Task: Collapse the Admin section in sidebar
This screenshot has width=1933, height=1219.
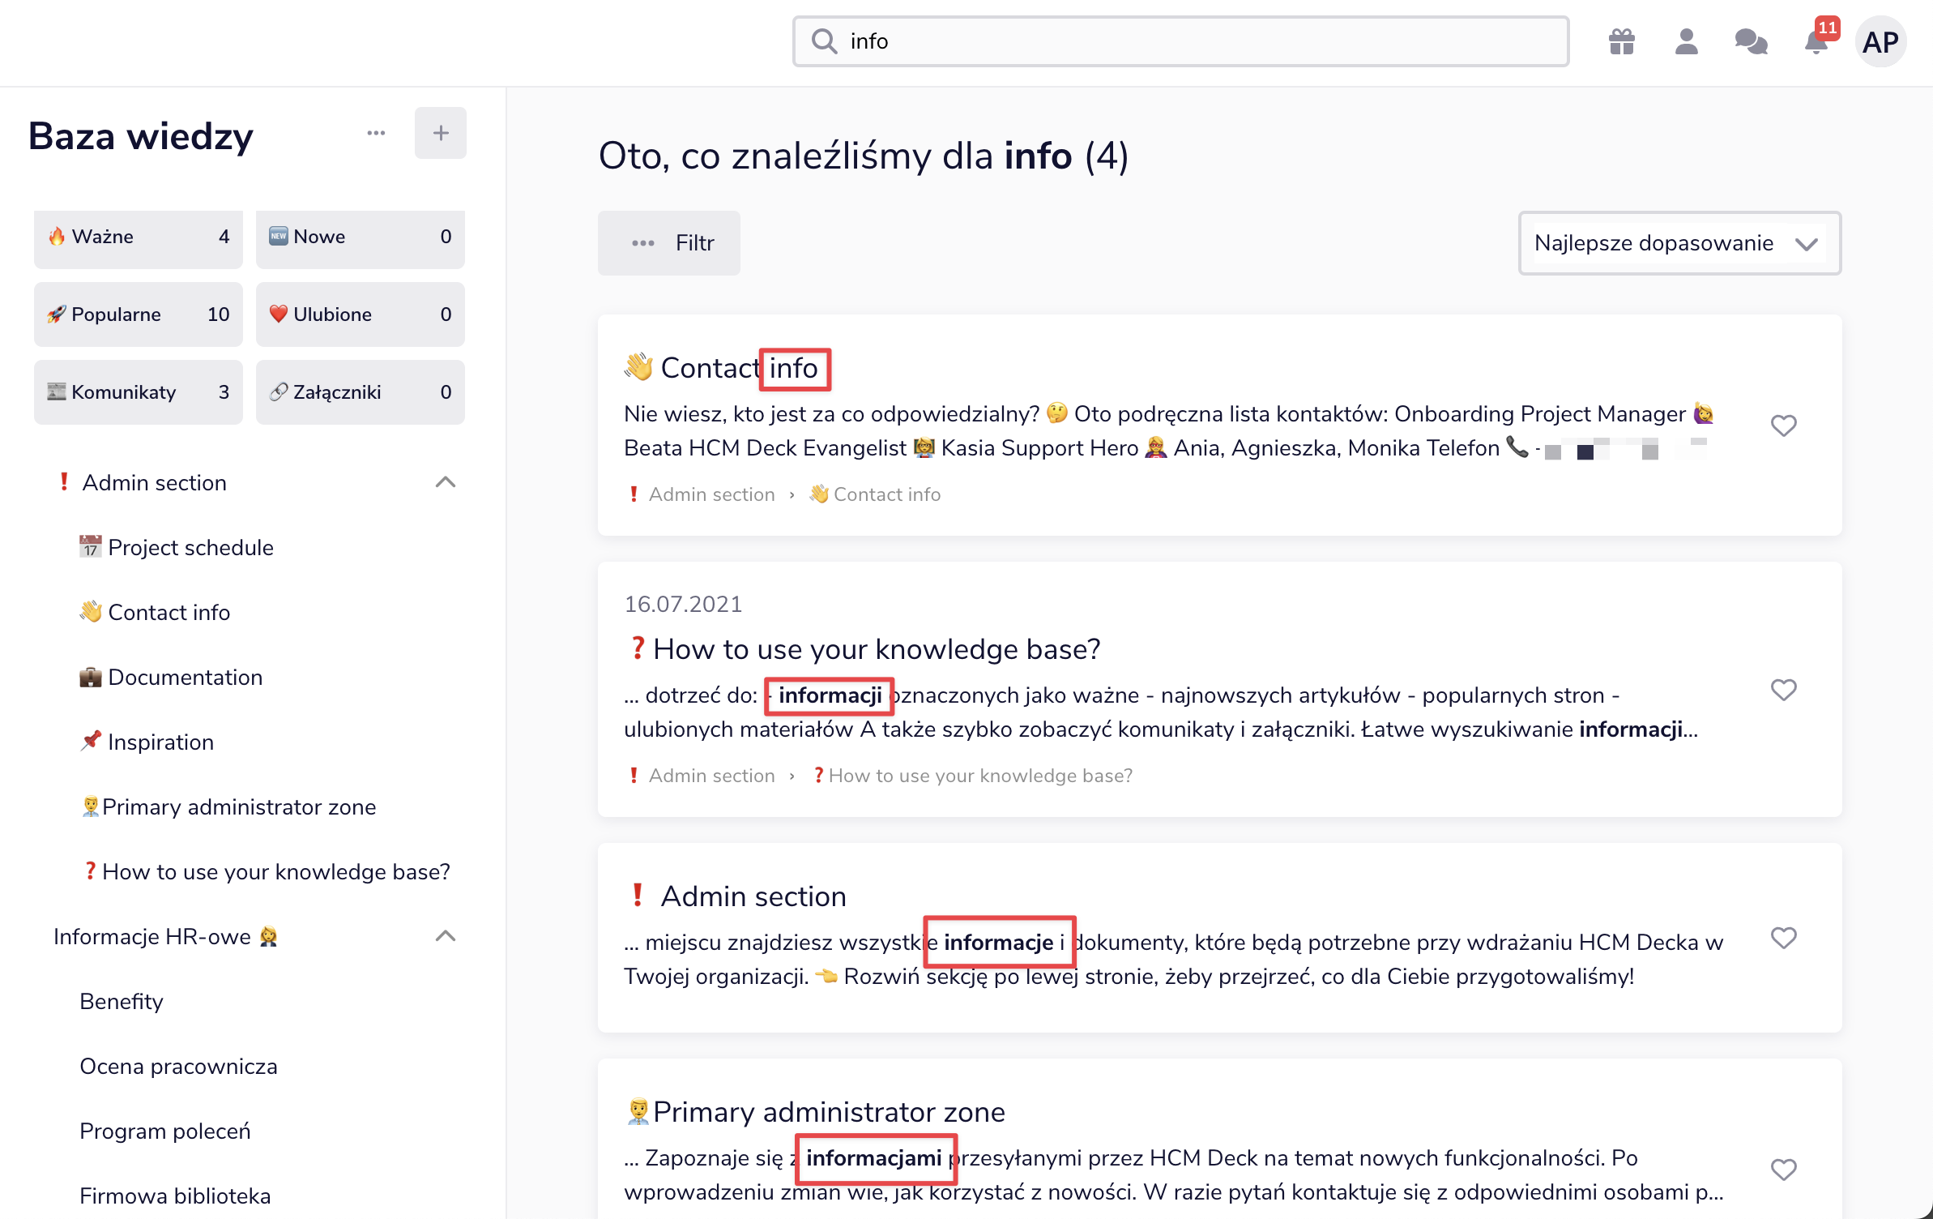Action: point(445,482)
